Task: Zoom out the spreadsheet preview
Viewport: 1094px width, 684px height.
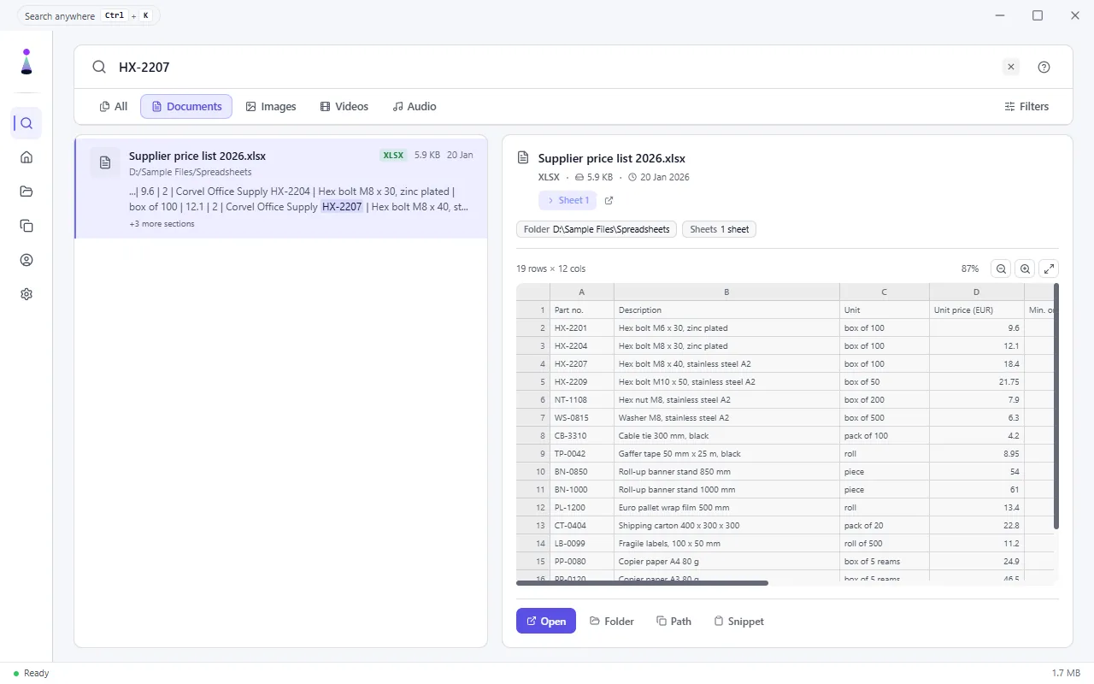Action: pos(1001,268)
